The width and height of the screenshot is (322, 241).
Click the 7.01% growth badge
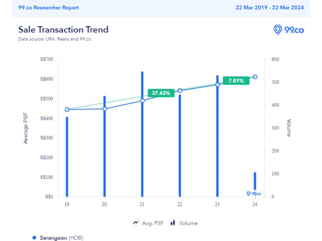tap(236, 81)
